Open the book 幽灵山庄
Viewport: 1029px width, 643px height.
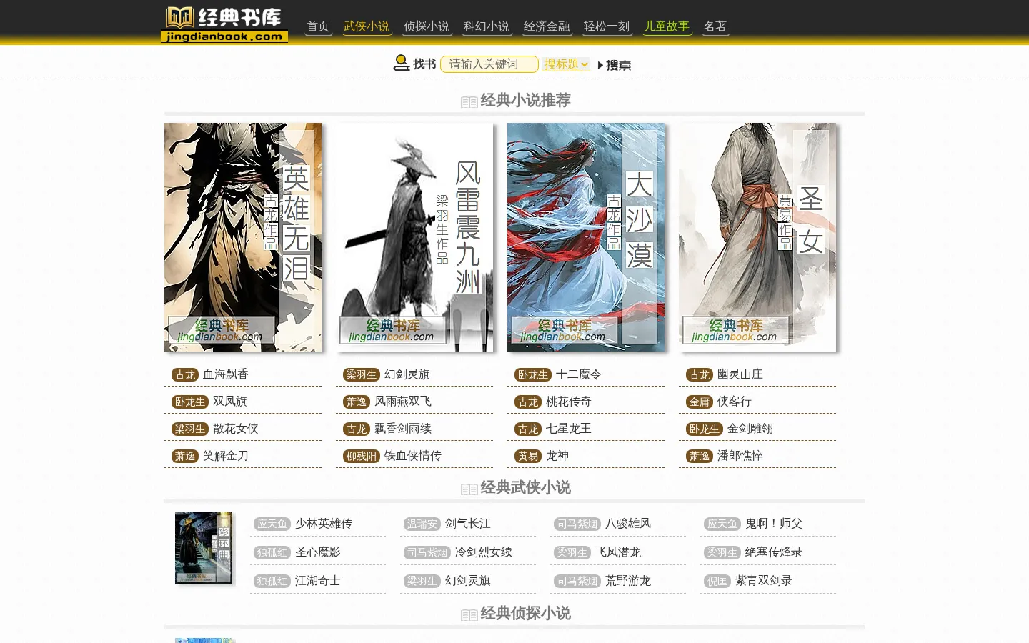tap(740, 374)
